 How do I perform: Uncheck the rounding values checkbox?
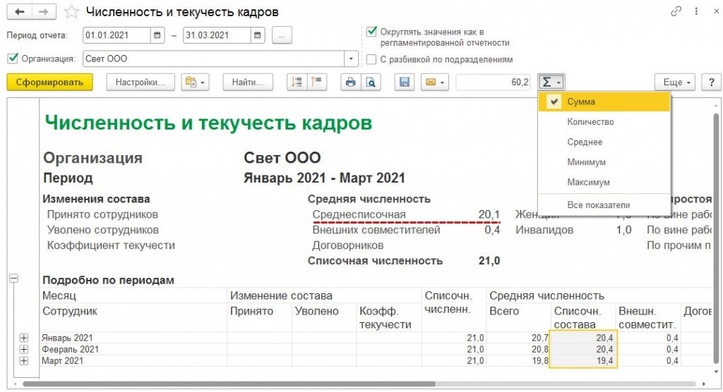coord(371,32)
